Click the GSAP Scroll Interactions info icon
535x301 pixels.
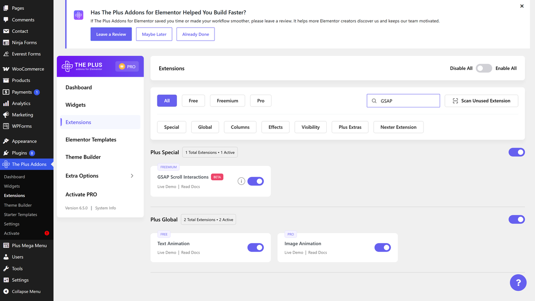coord(241,181)
